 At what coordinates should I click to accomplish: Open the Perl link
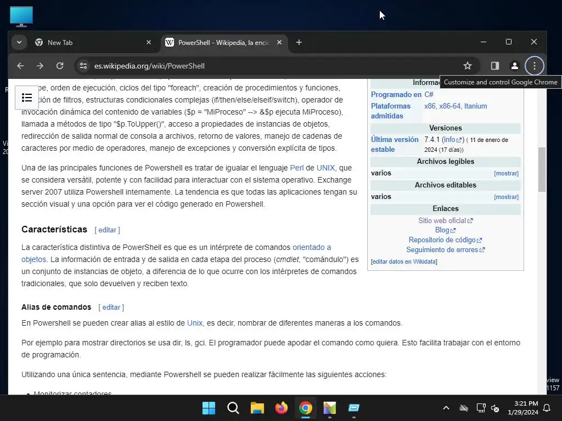click(297, 168)
